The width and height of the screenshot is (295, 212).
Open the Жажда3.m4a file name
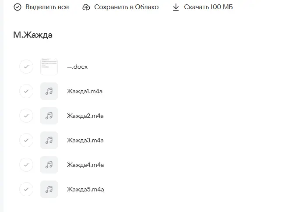[x=85, y=140]
